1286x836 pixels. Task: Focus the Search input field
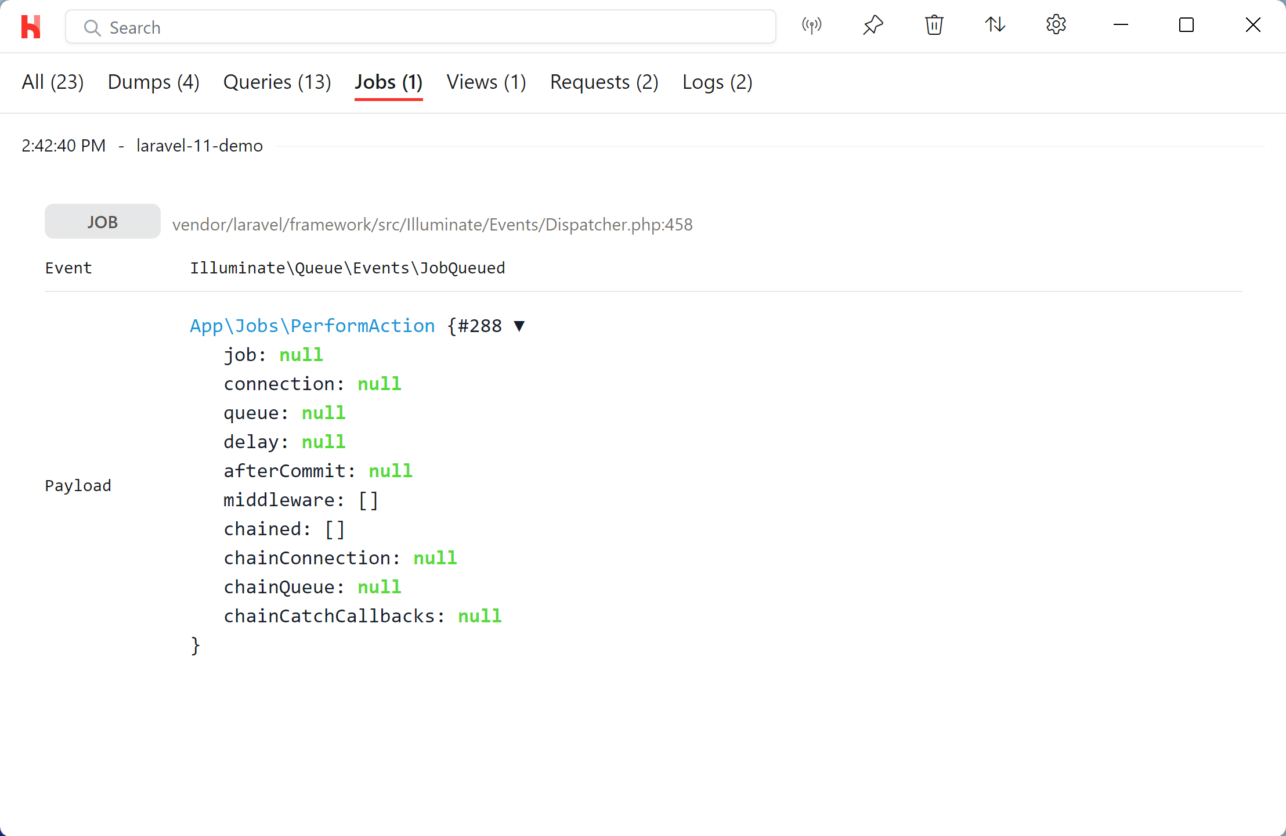pyautogui.click(x=429, y=27)
